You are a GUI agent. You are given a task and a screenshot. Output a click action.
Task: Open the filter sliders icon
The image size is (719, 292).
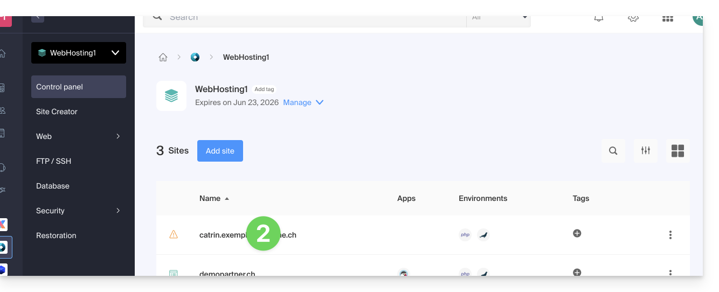[645, 151]
